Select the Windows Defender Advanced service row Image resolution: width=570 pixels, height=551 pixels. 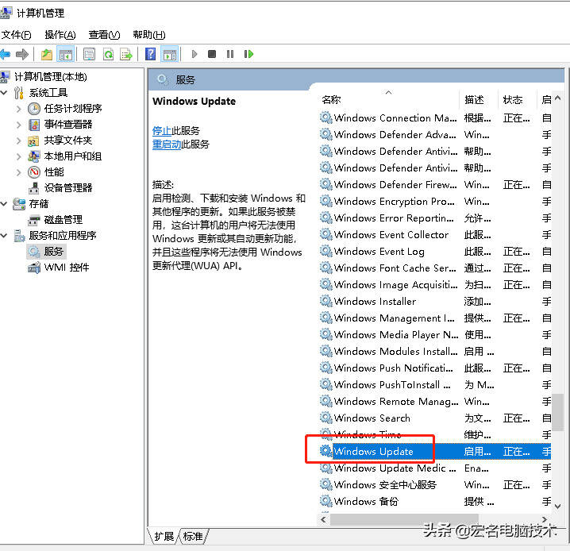[435, 135]
